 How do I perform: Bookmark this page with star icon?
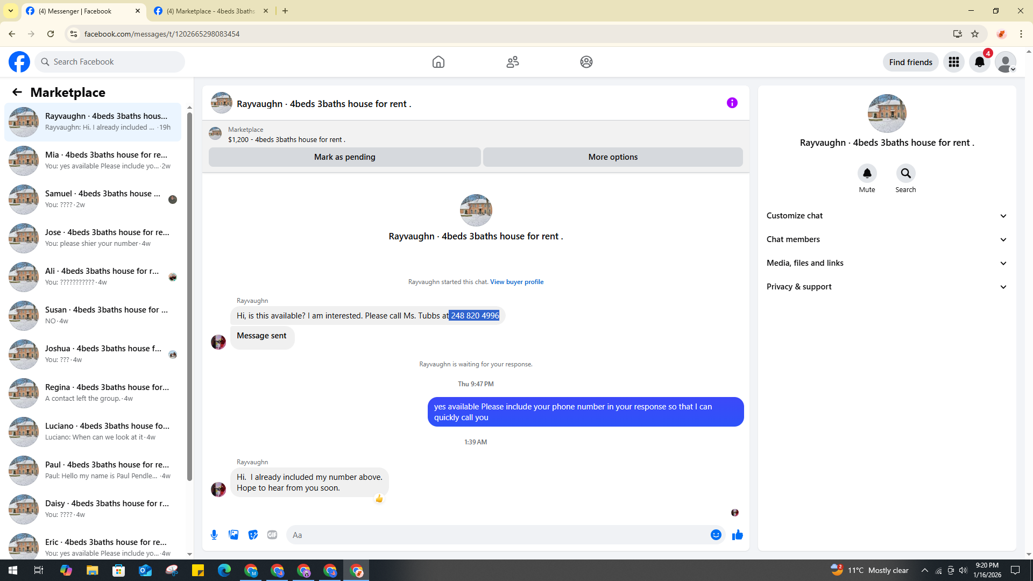click(x=975, y=34)
